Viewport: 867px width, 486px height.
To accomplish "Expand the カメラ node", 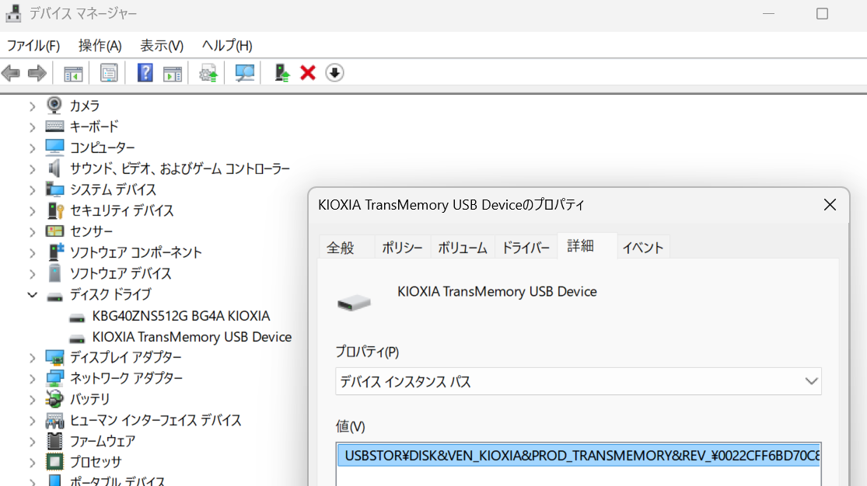I will tap(32, 106).
